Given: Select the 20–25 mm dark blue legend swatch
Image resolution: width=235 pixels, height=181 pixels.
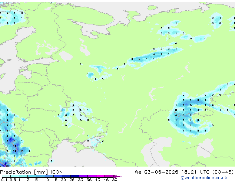Looking at the screenshot, I should [x=66, y=176].
